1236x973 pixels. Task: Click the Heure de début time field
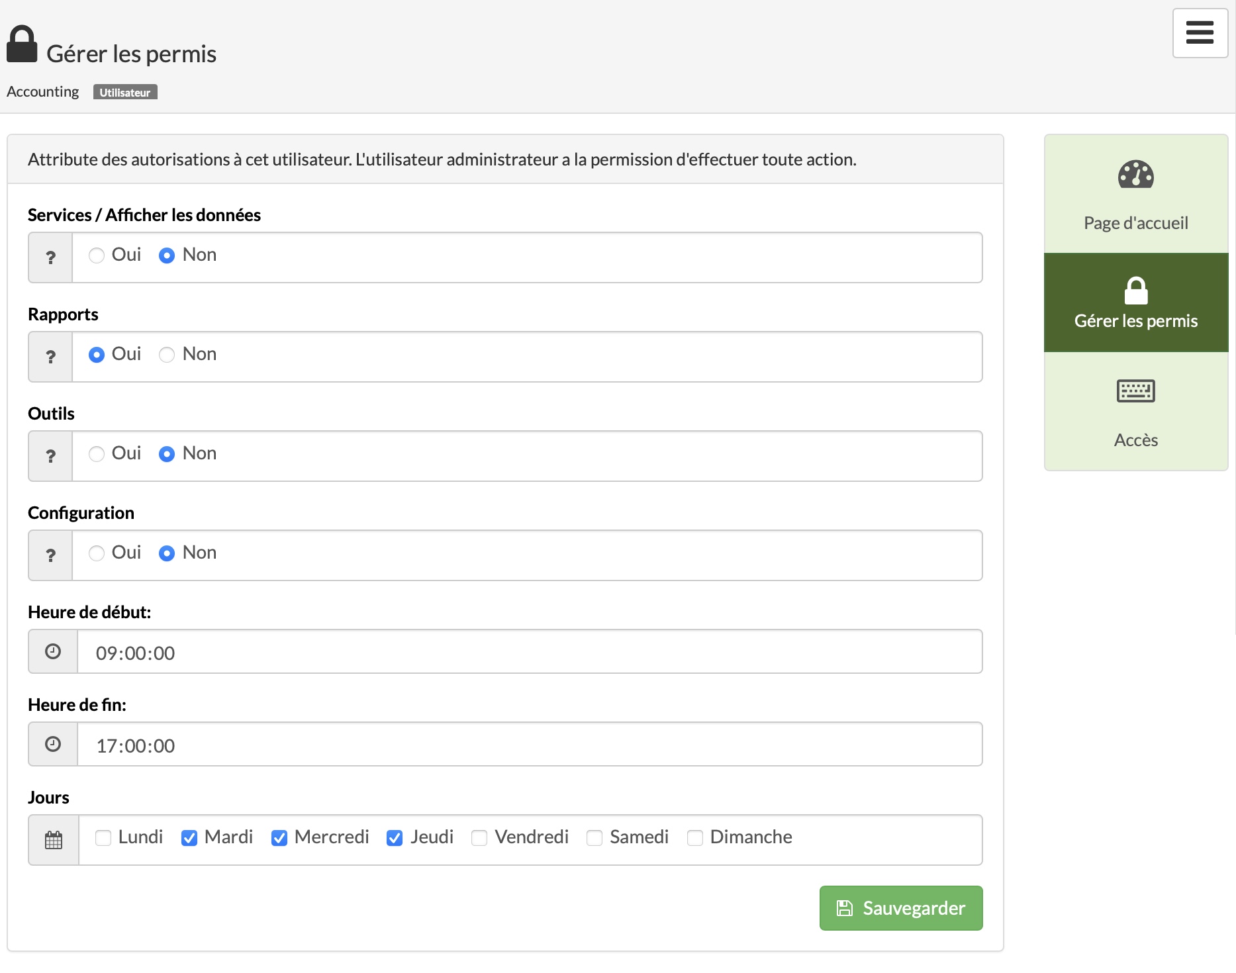point(530,651)
